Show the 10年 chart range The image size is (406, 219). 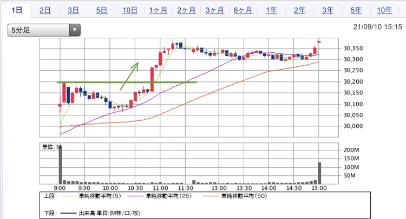pos(384,10)
